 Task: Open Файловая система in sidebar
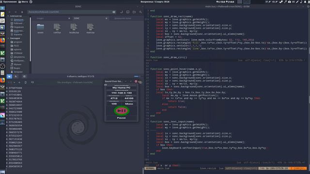[17, 31]
